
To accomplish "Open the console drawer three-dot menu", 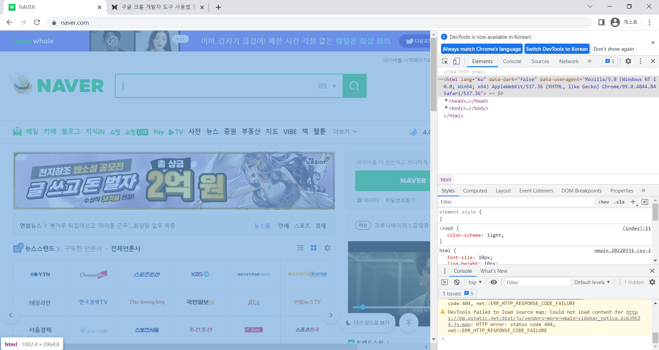I will [x=445, y=271].
